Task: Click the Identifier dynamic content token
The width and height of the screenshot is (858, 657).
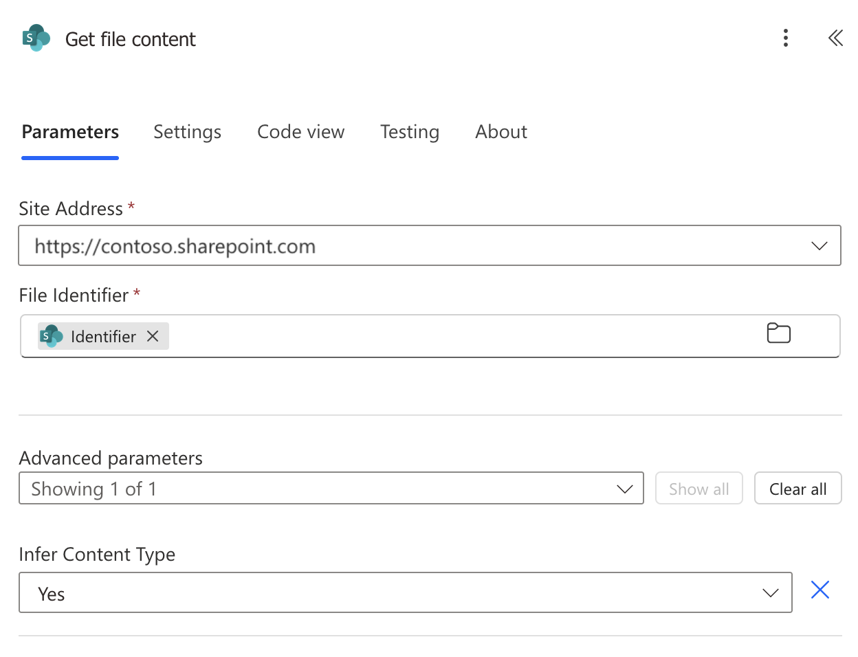Action: click(103, 336)
